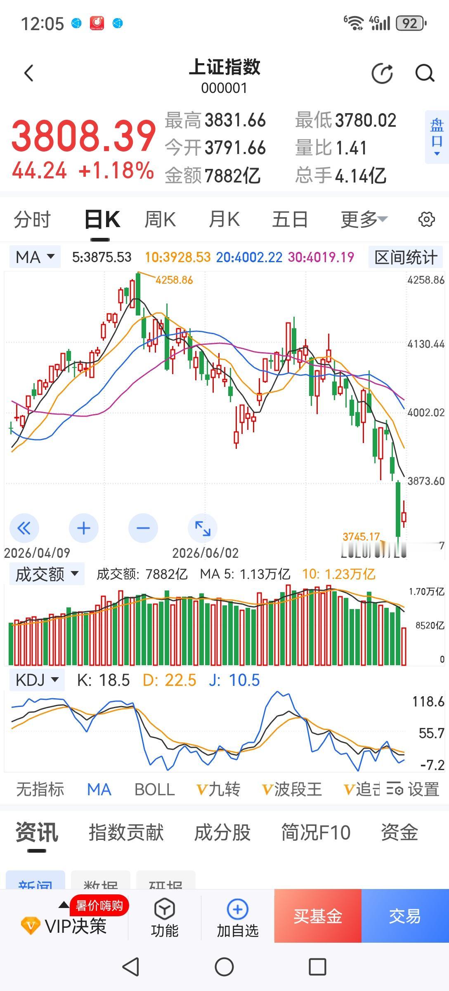Zoom in chart with plus icon
Viewport: 449px width, 991px height.
[84, 528]
